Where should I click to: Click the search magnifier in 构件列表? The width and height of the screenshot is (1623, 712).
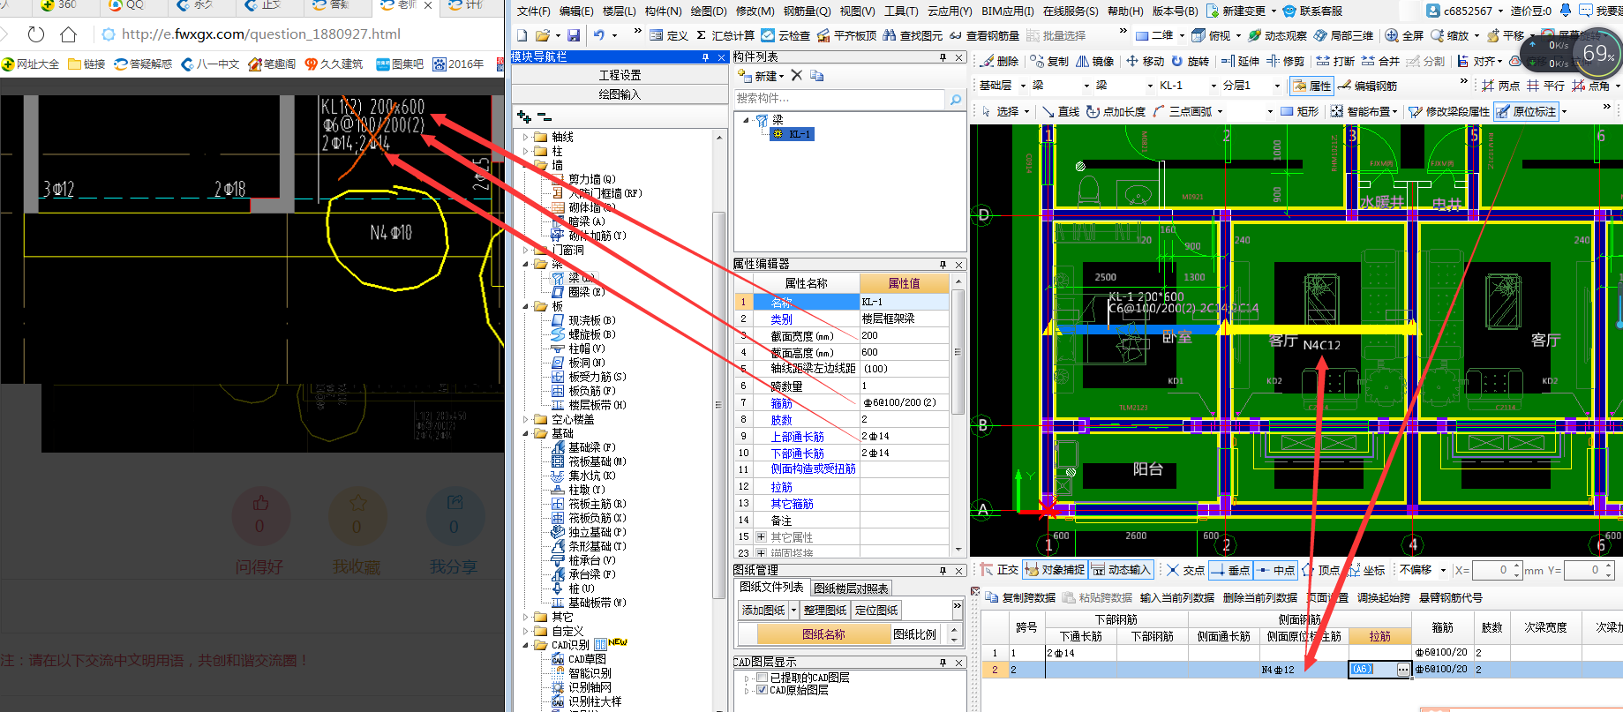click(x=956, y=99)
